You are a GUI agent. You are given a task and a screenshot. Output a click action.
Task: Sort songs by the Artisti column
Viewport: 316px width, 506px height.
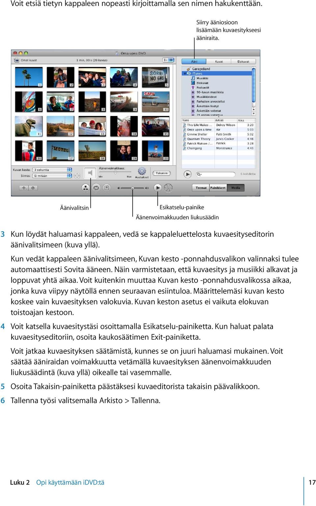[226, 120]
